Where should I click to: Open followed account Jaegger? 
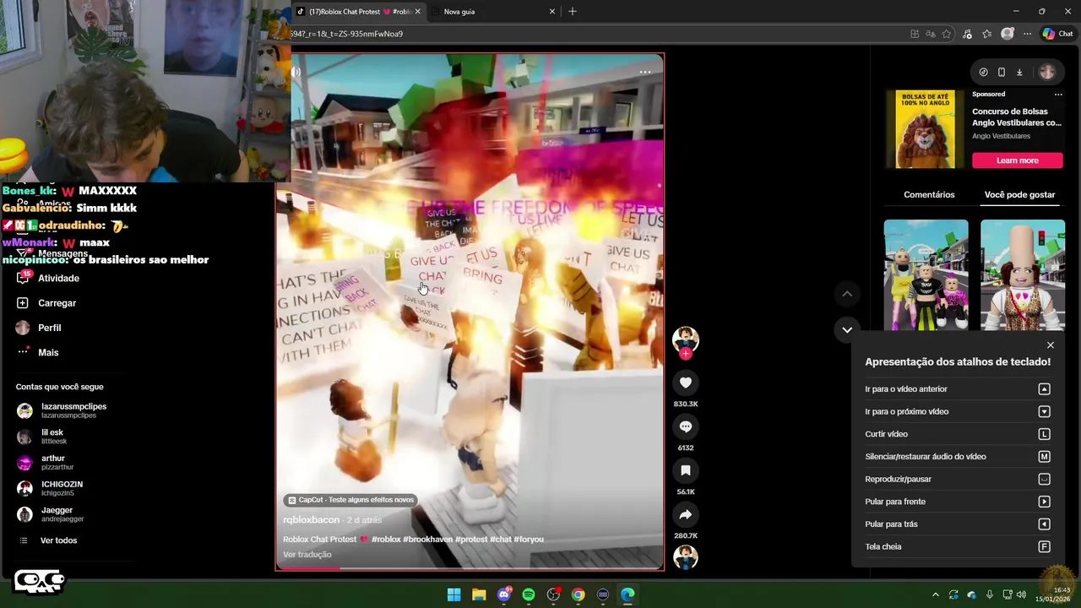point(51,514)
